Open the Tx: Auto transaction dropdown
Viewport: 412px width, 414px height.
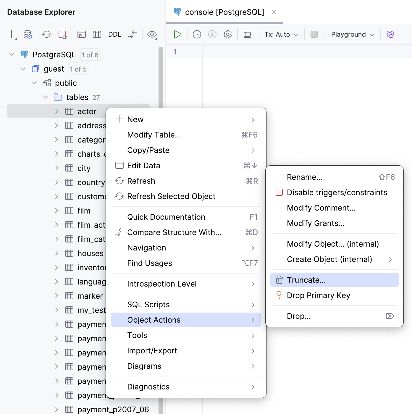click(280, 34)
